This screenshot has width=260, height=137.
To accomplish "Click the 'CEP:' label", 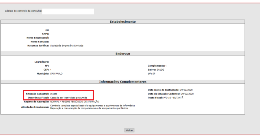I will 46,70.
